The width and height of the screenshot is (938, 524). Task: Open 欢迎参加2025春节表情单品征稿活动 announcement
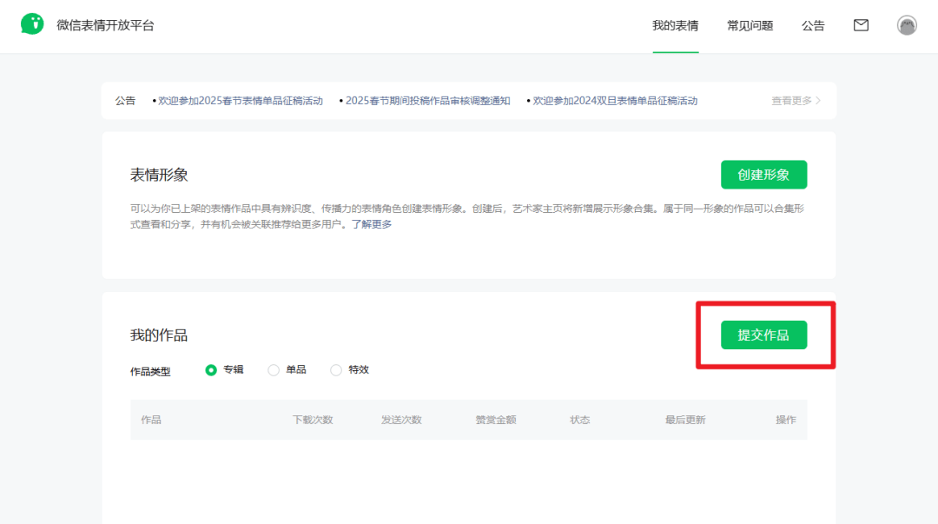(241, 101)
